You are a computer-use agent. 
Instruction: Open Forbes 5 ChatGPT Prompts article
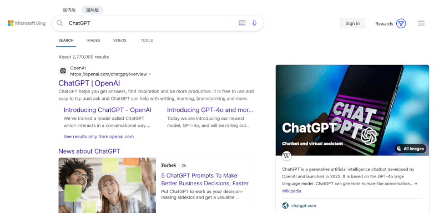point(205,179)
